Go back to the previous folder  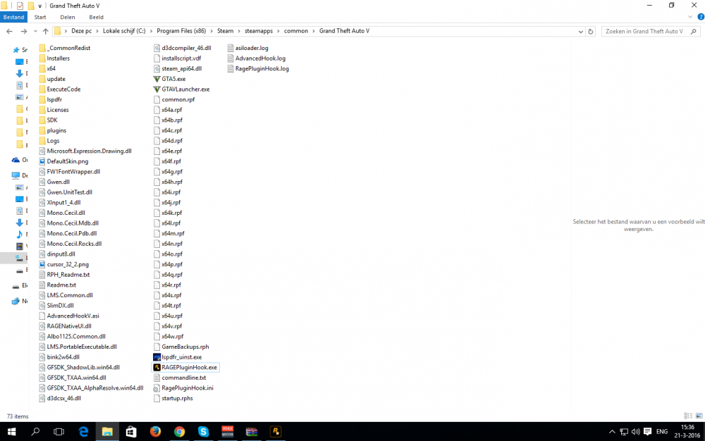coord(9,31)
